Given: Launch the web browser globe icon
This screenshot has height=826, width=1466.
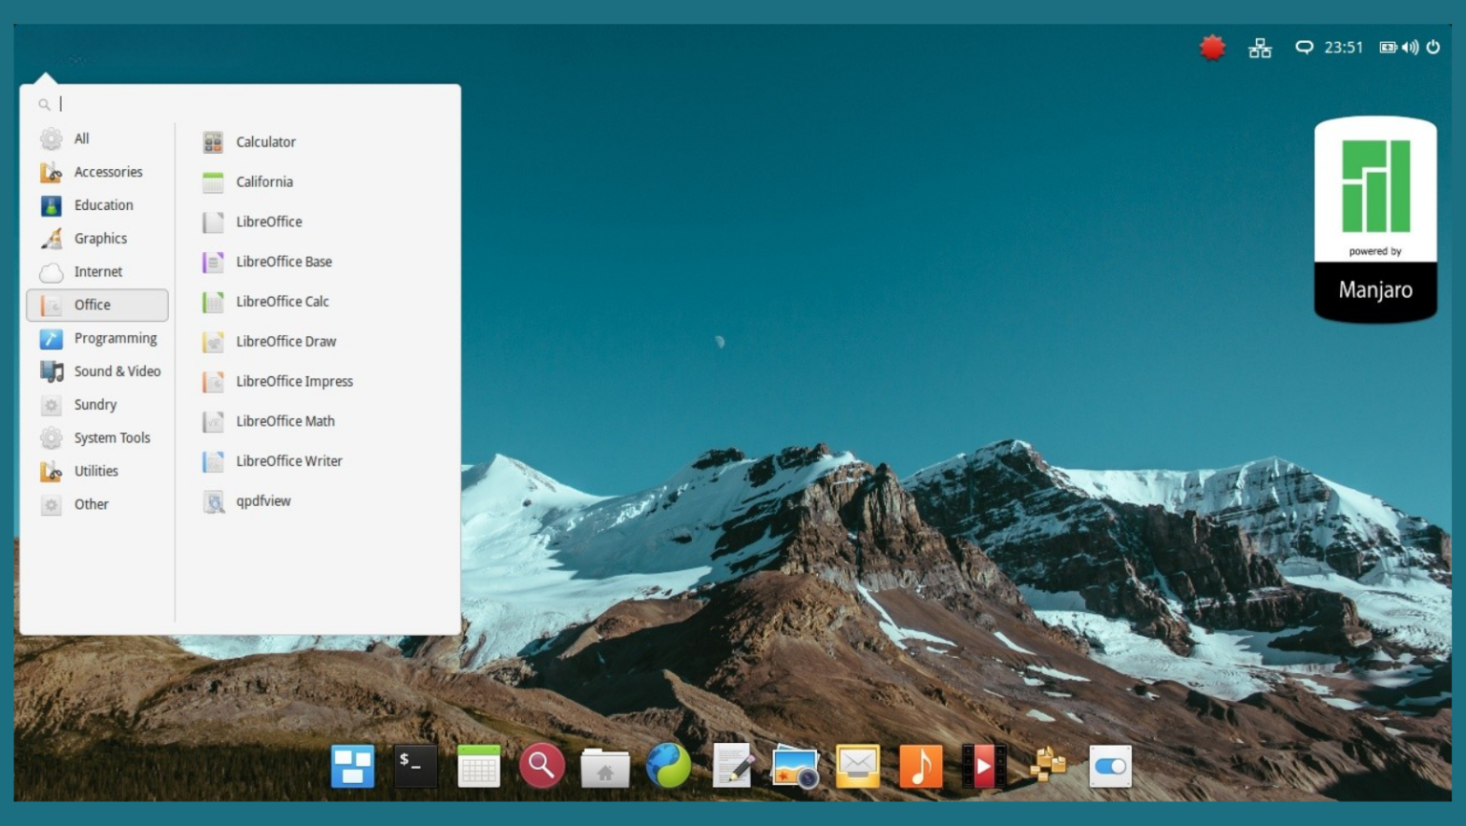Looking at the screenshot, I should point(668,766).
